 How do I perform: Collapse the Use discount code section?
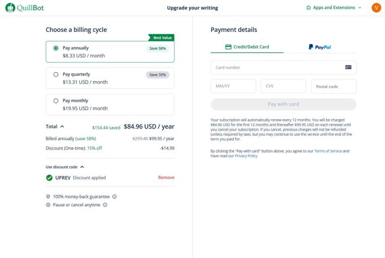pos(82,167)
